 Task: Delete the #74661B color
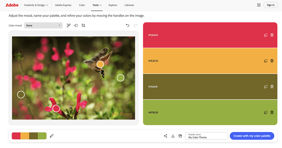272,87
